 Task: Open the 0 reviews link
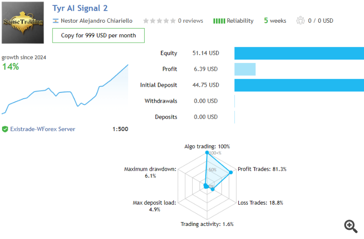[x=190, y=21]
